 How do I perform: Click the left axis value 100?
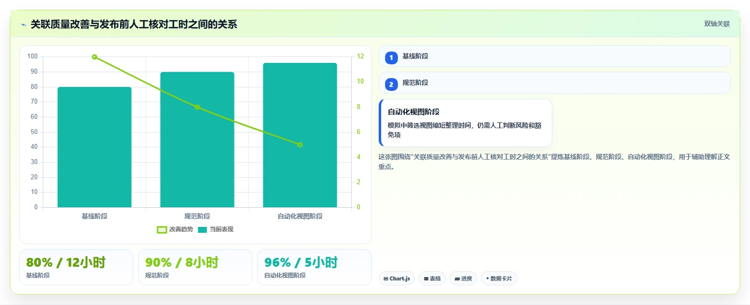32,56
